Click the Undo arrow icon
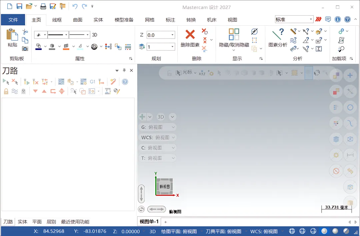This screenshot has height=236, width=360. tap(75, 6)
